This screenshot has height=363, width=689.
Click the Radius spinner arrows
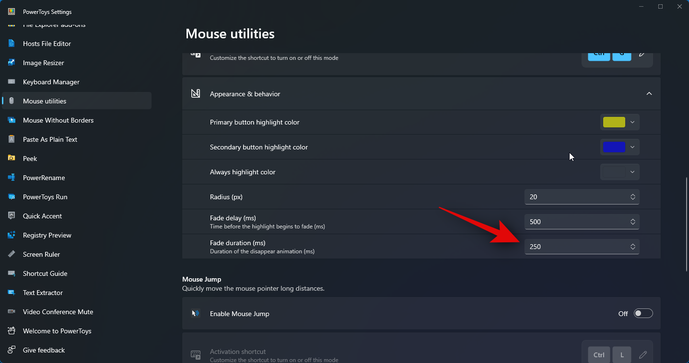click(x=633, y=197)
